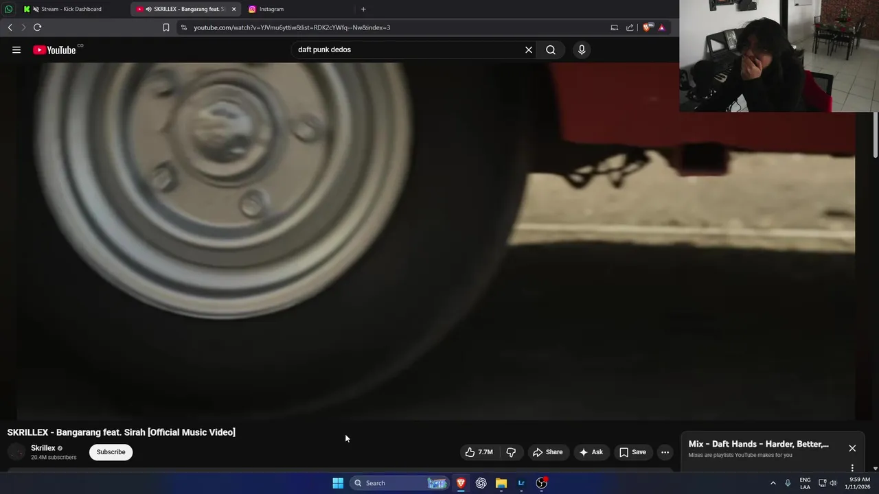Viewport: 879px width, 494px height.
Task: Click the taskbar microphone tray icon
Action: (788, 483)
